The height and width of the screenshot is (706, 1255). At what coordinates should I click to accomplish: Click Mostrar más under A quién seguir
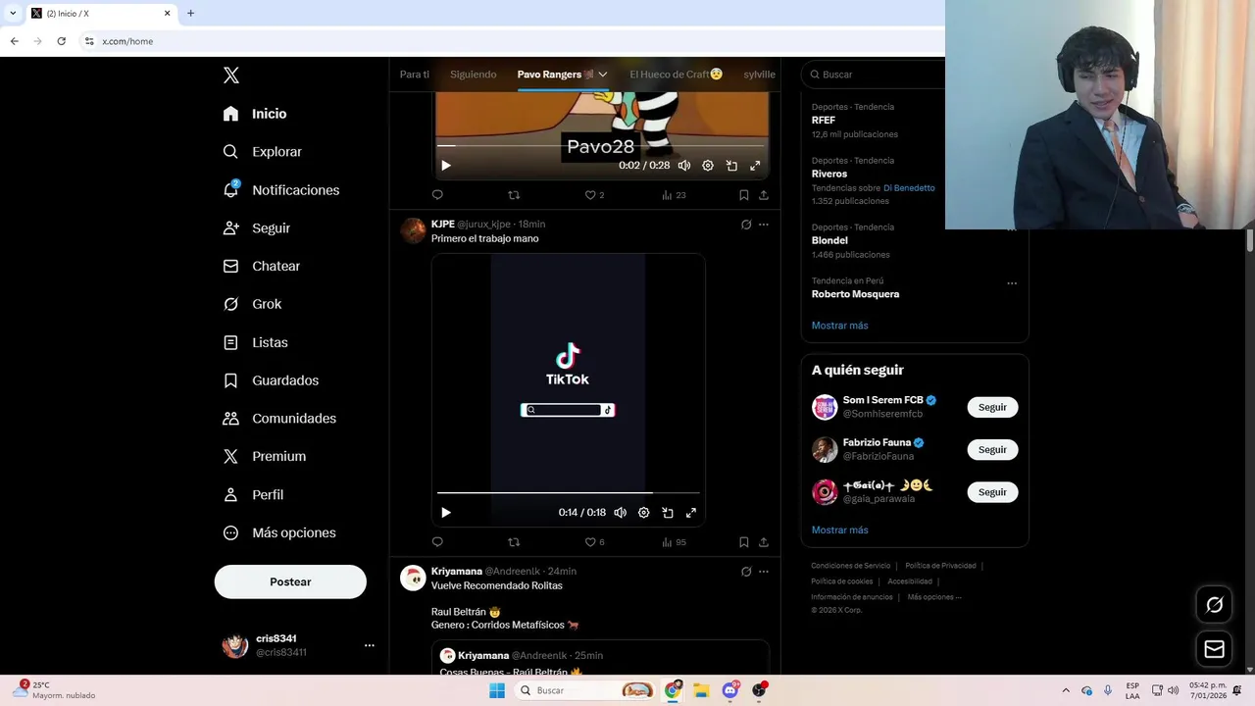click(839, 530)
